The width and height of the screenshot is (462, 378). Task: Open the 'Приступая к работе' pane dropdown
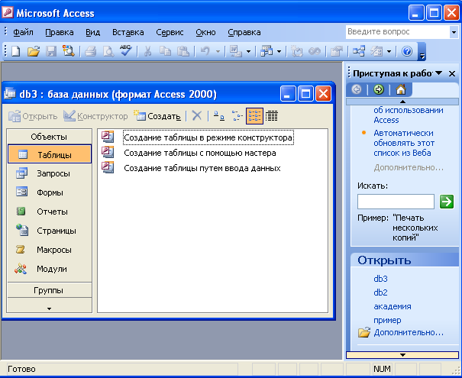tap(439, 73)
